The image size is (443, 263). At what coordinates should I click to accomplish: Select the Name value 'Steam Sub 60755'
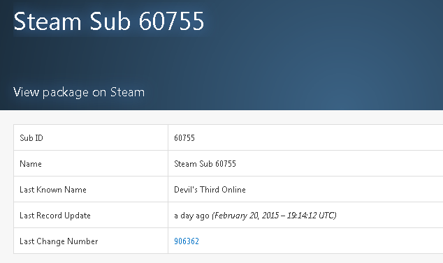pos(205,164)
